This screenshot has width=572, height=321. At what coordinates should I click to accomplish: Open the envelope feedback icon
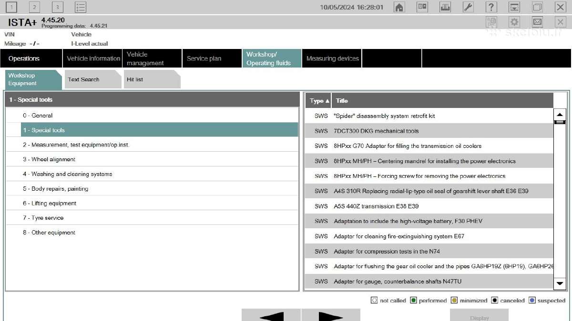[x=537, y=22]
